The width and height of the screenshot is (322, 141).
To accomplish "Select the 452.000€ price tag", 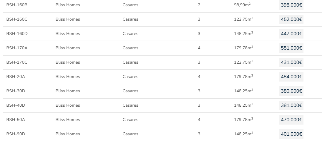I will coord(291,19).
